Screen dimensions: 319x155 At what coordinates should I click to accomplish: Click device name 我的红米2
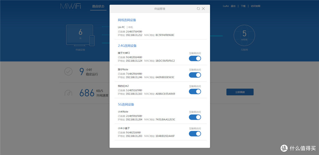(x=123, y=86)
